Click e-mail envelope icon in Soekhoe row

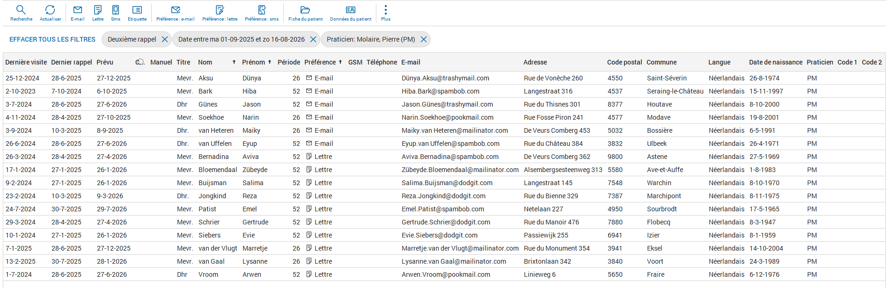click(x=309, y=117)
